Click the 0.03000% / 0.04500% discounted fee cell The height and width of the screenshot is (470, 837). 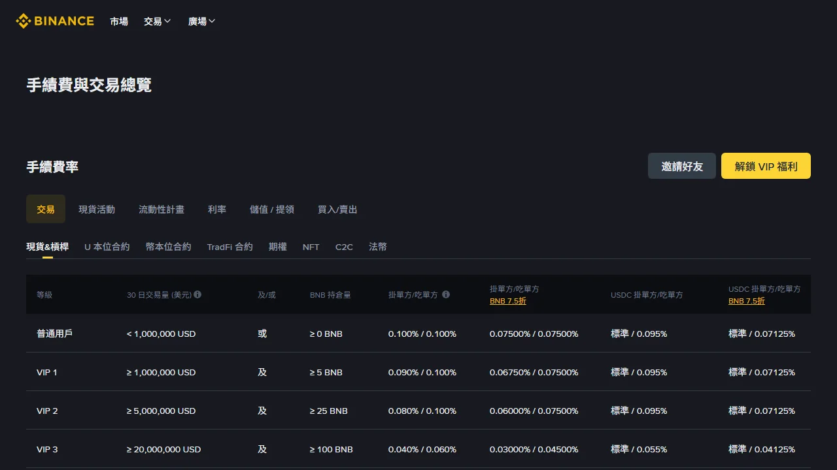pyautogui.click(x=534, y=449)
